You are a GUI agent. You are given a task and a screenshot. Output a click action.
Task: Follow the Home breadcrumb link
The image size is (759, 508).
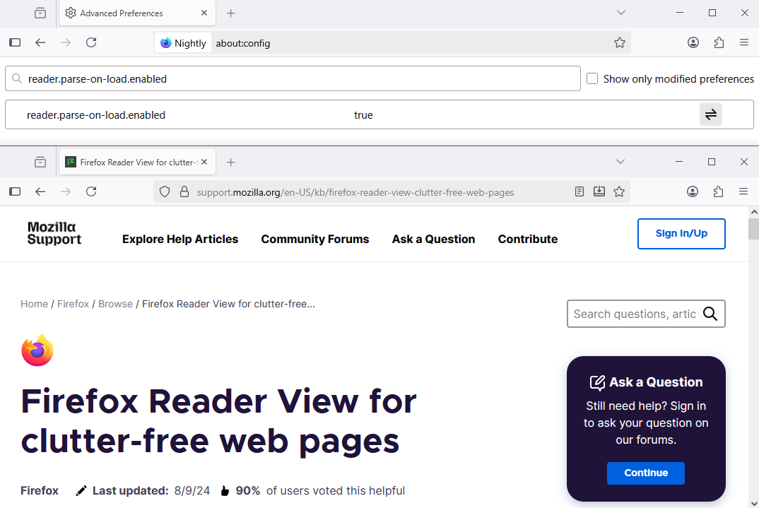tap(35, 304)
